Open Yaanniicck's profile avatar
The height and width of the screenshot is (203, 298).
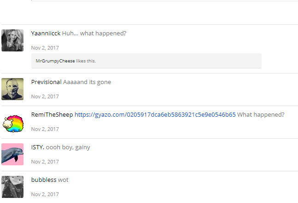[12, 40]
